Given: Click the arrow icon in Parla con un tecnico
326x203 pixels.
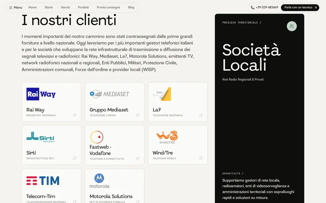Looking at the screenshot, I should tap(315, 8).
